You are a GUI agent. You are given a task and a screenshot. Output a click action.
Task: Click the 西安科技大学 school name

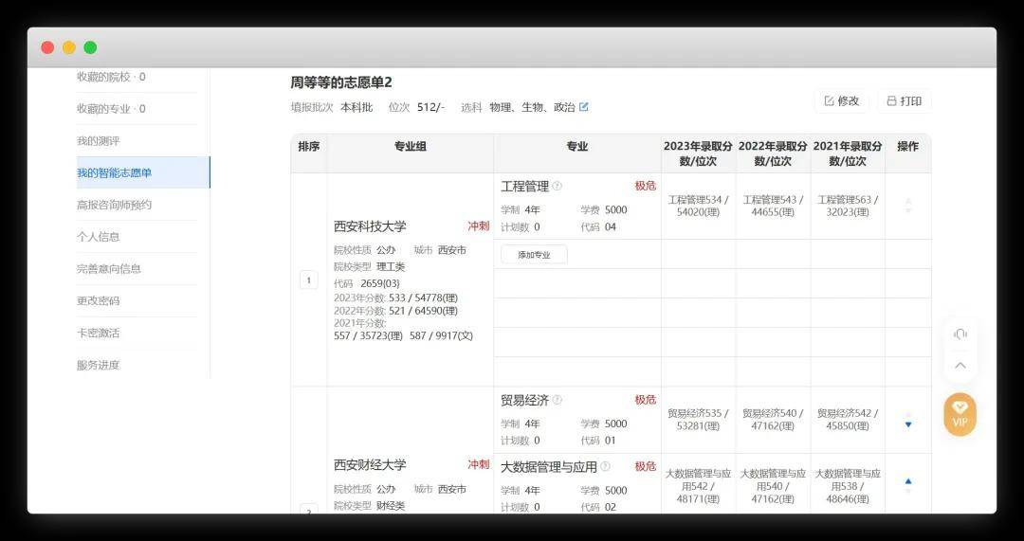(370, 226)
